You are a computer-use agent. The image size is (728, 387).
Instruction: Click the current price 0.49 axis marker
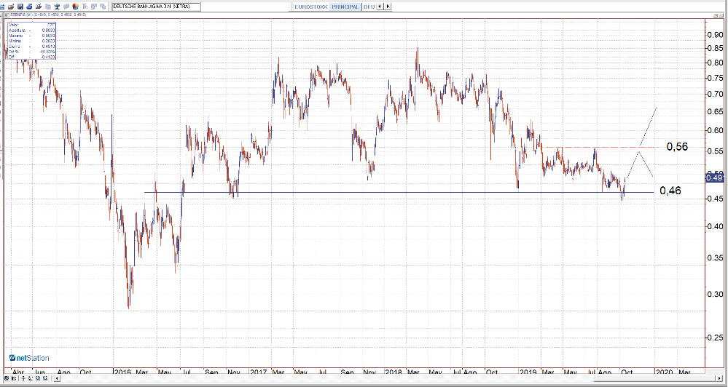click(716, 177)
